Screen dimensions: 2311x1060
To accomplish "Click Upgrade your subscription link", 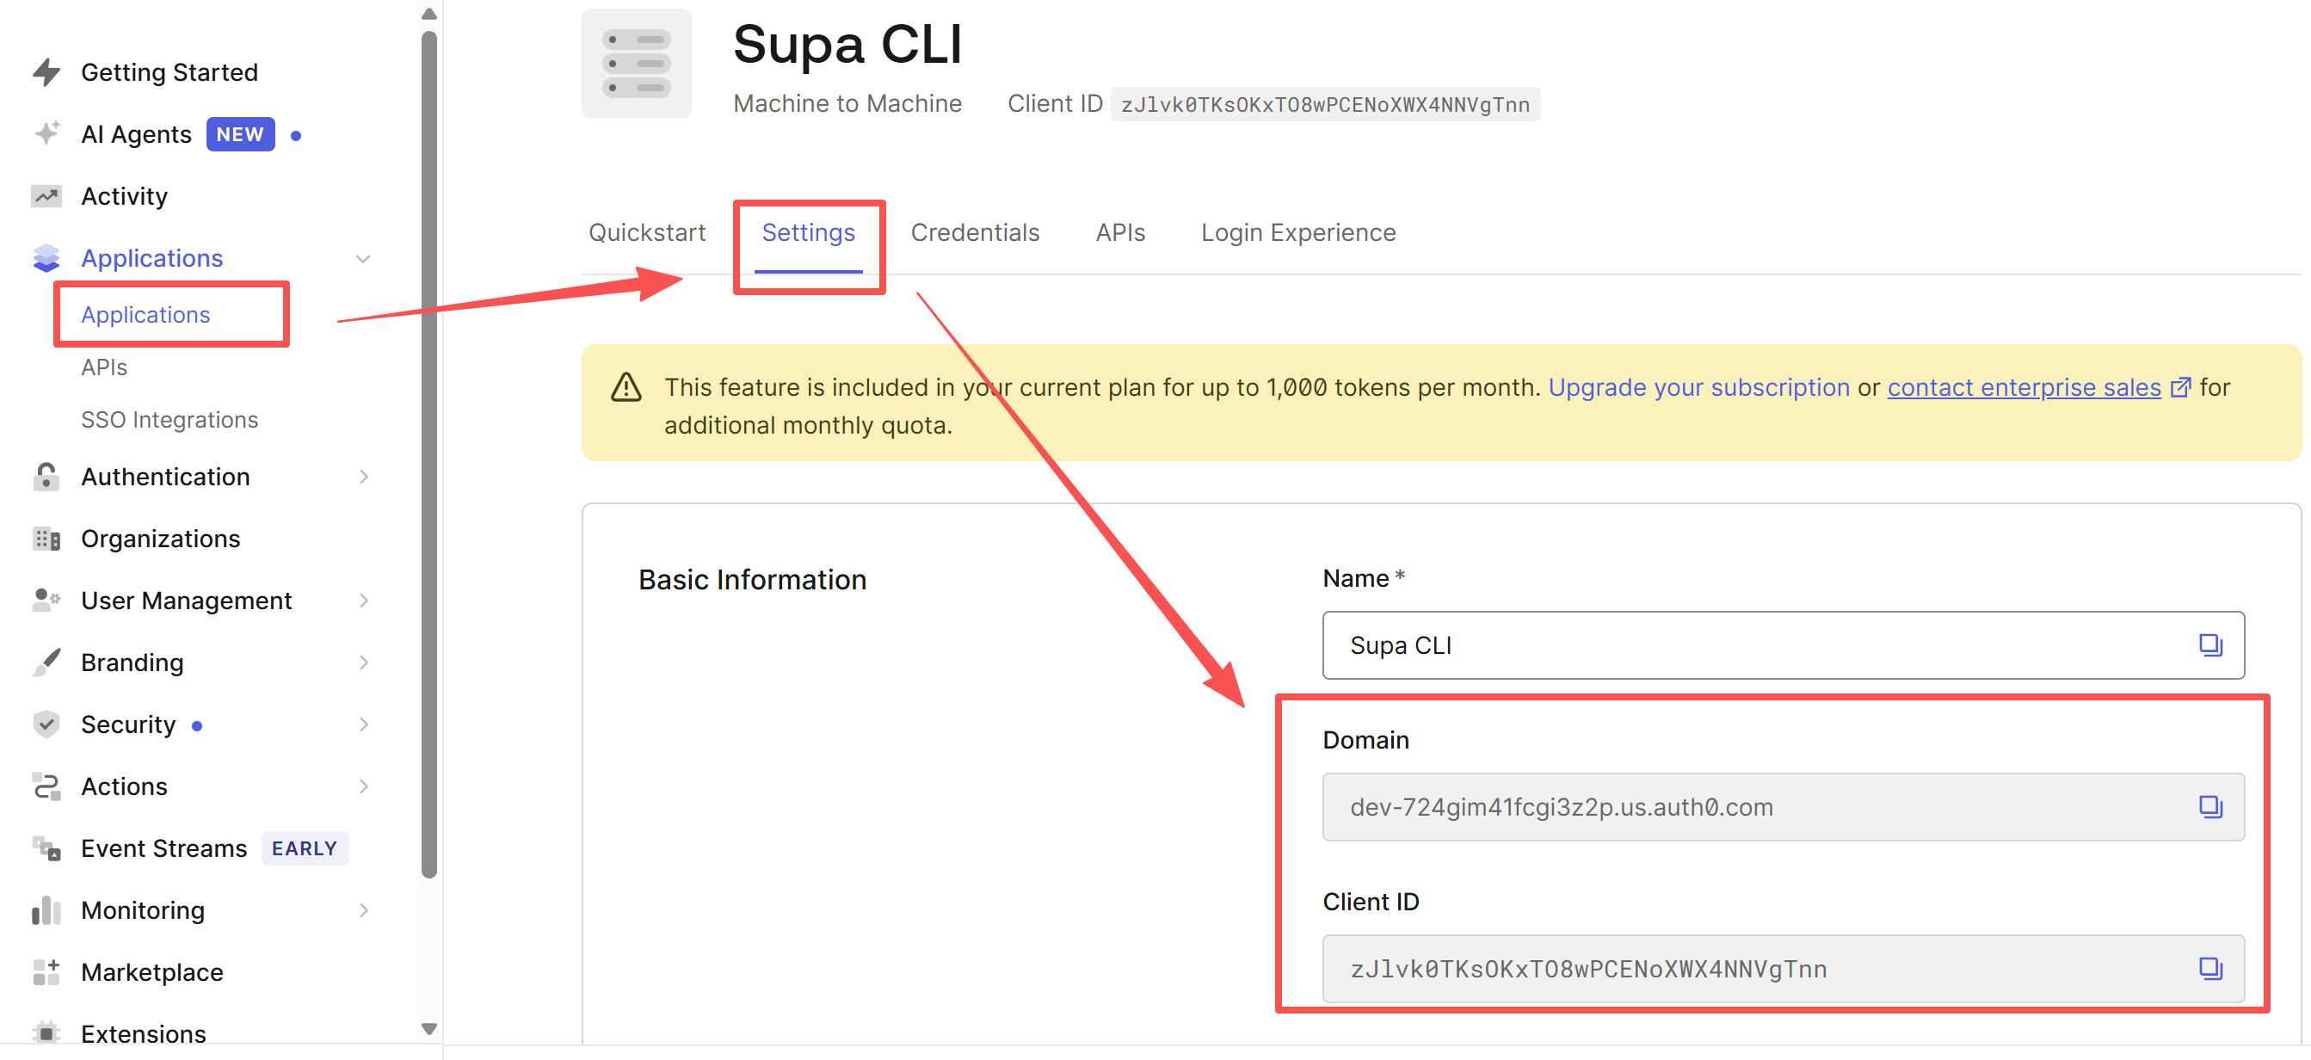I will point(1698,386).
